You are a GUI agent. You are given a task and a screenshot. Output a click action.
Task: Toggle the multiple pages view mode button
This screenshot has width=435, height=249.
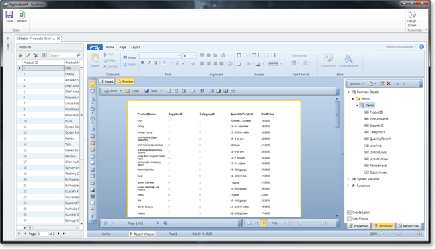click(x=263, y=223)
